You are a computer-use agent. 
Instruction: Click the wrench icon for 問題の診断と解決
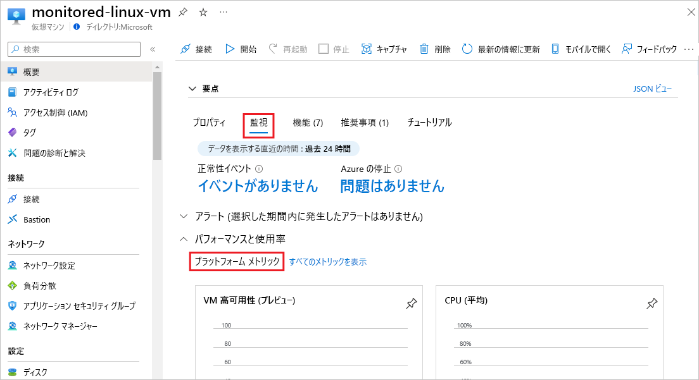13,152
